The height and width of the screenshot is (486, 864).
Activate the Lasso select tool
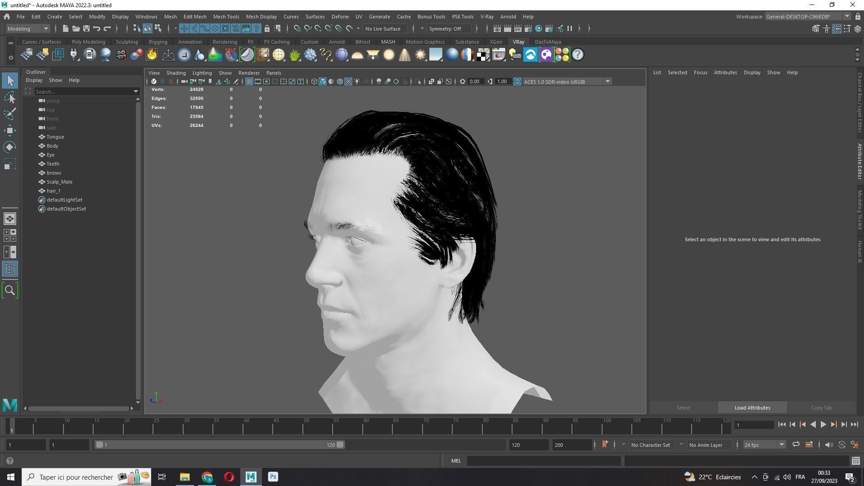pos(10,97)
